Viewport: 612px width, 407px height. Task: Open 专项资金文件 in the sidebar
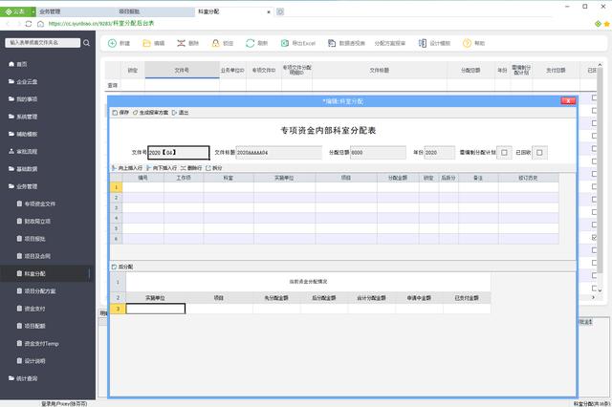pos(36,203)
